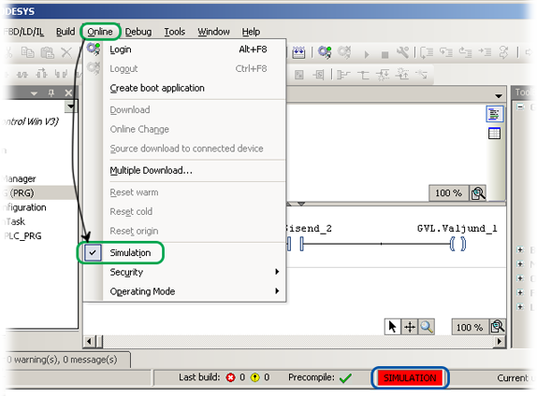The image size is (537, 396).
Task: Select the pan move tool icon
Action: point(410,327)
